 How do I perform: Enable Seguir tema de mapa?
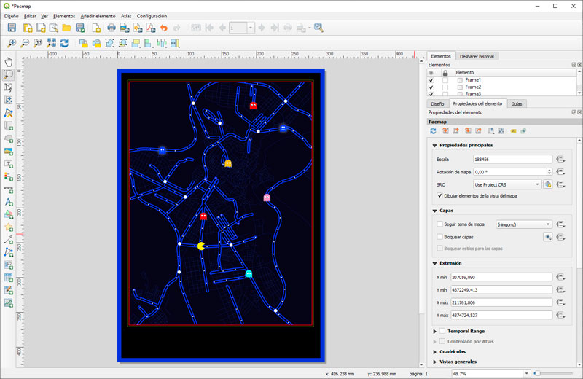click(x=440, y=224)
